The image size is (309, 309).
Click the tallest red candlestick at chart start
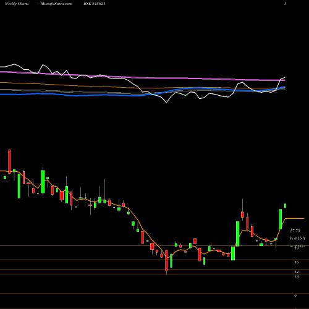pos(9,162)
